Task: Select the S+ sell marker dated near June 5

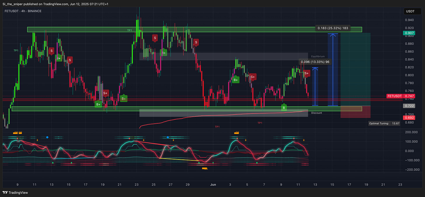Action: tap(253, 77)
